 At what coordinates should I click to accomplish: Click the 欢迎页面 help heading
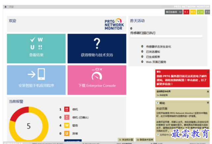(162, 109)
